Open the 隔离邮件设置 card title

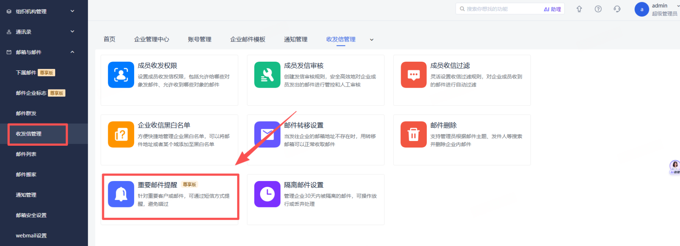pos(304,185)
